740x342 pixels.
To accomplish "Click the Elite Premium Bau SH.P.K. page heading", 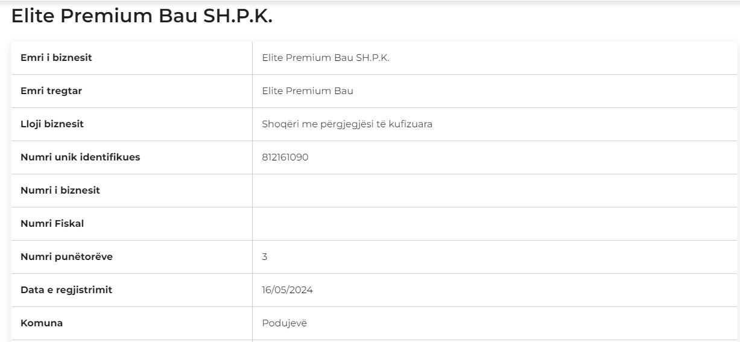I will 142,16.
